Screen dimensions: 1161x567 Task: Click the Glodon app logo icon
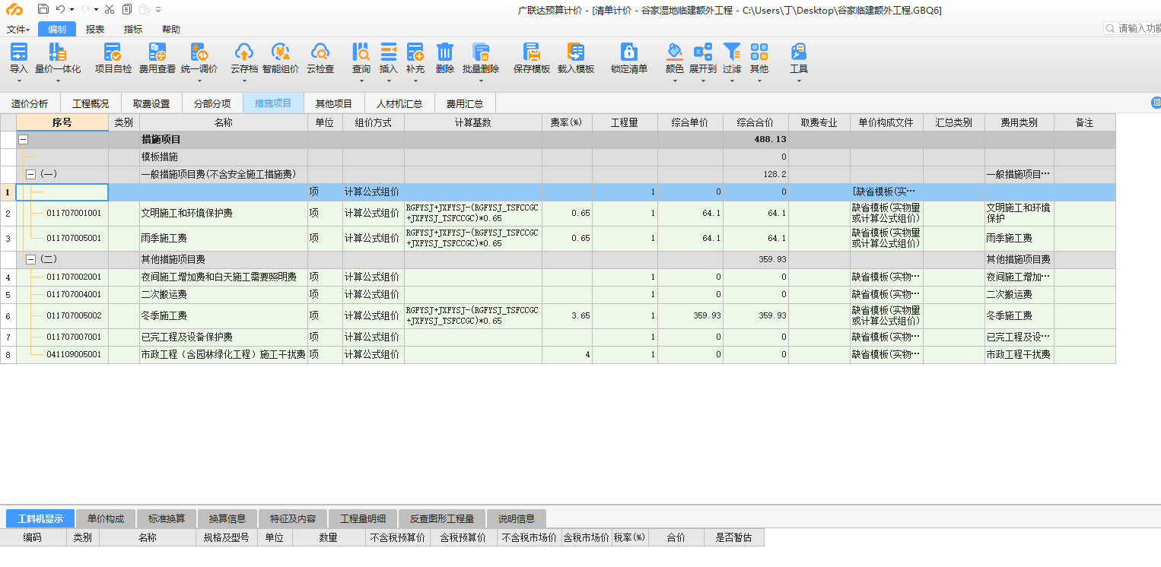[14, 9]
